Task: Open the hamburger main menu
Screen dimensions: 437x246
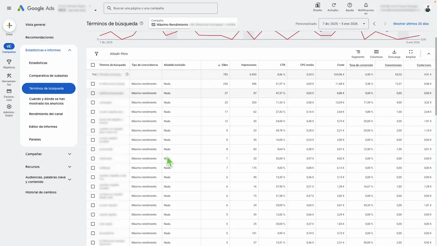Action: point(9,8)
